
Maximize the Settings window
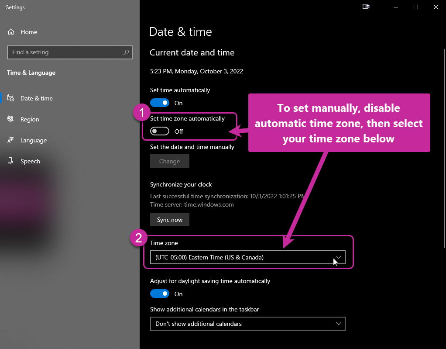(416, 7)
